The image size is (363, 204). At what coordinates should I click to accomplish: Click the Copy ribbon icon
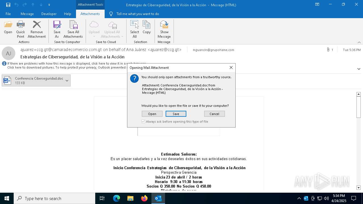coord(147,27)
